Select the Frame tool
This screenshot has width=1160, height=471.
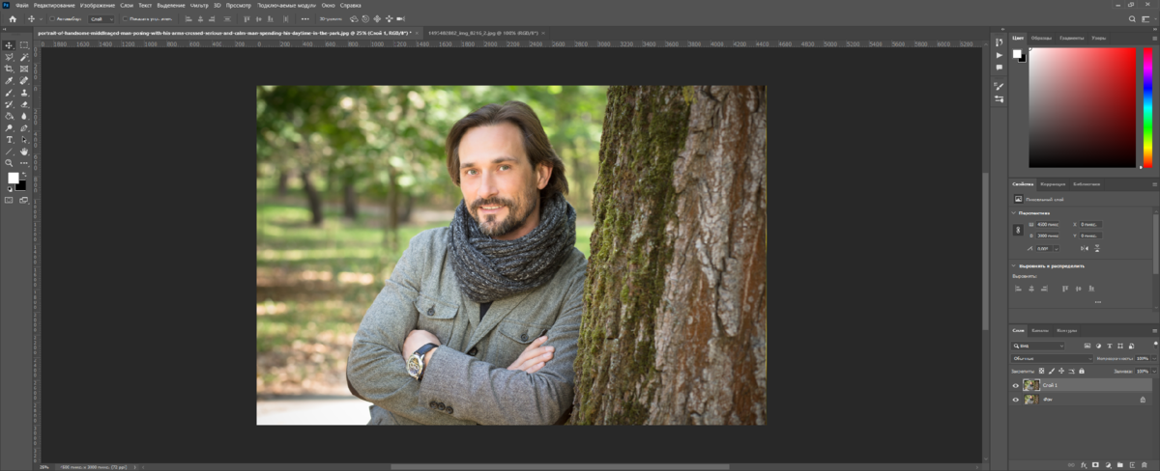pyautogui.click(x=24, y=69)
